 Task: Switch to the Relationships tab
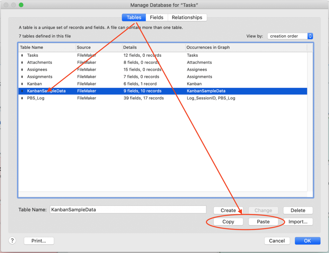click(x=187, y=18)
